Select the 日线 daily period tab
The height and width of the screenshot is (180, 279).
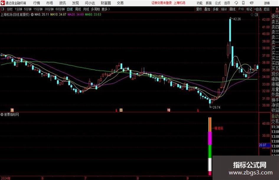[70, 9]
